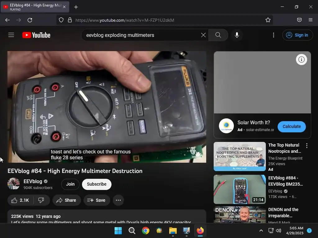Open YouTube settings three-dot menu
The width and height of the screenshot is (318, 238).
point(273,35)
